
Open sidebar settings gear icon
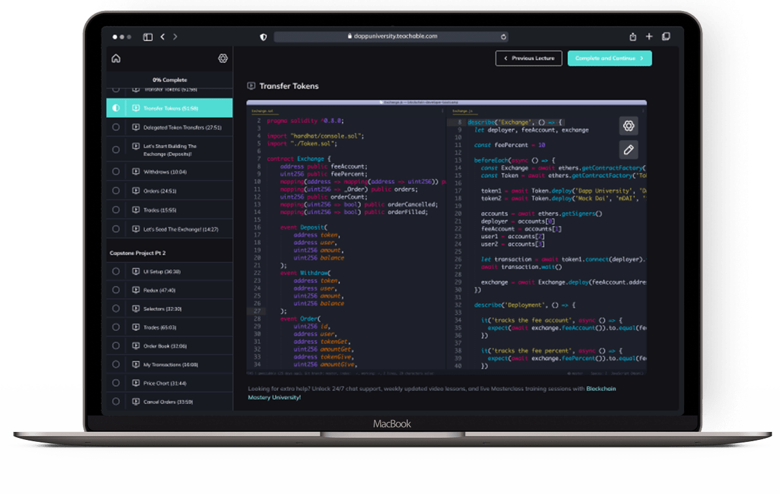223,58
